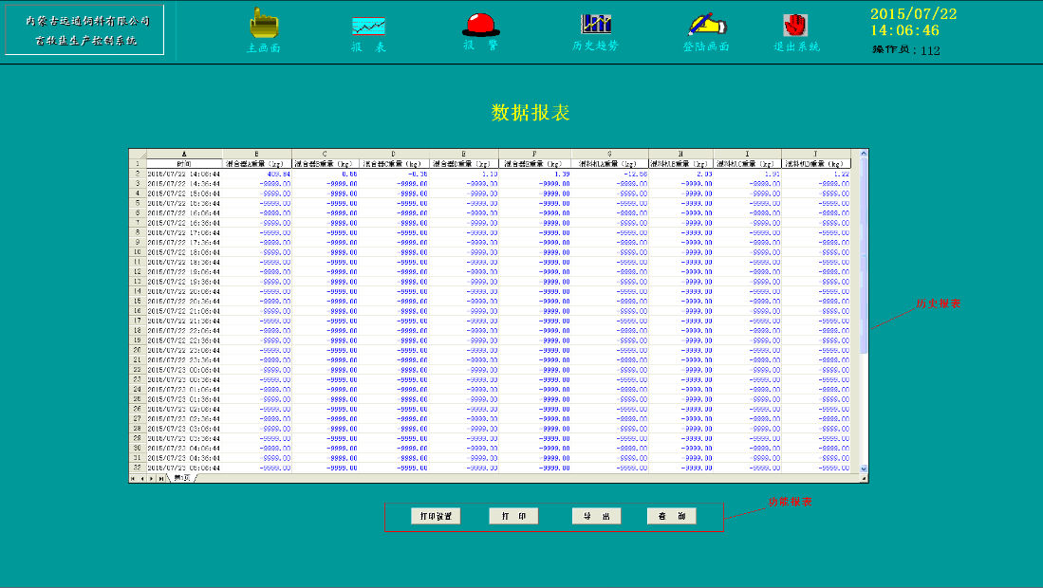Click the cell with value 0.66
The height and width of the screenshot is (588, 1043).
[x=326, y=175]
